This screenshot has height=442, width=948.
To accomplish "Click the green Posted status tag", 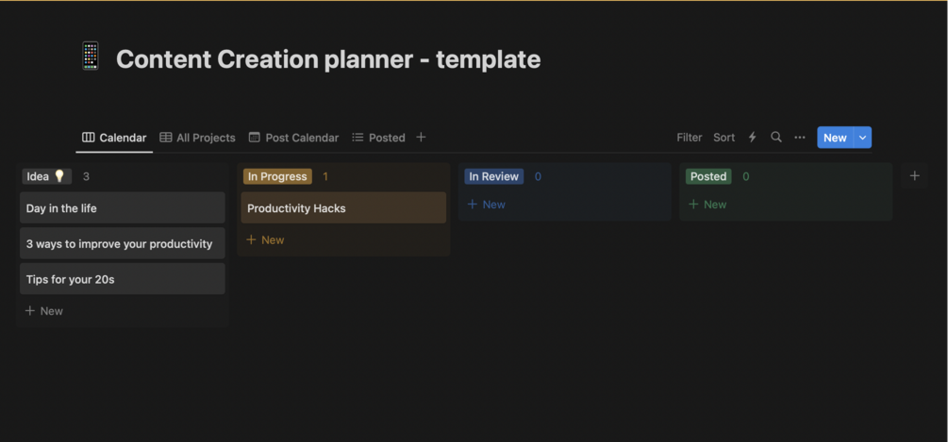I will [x=708, y=176].
